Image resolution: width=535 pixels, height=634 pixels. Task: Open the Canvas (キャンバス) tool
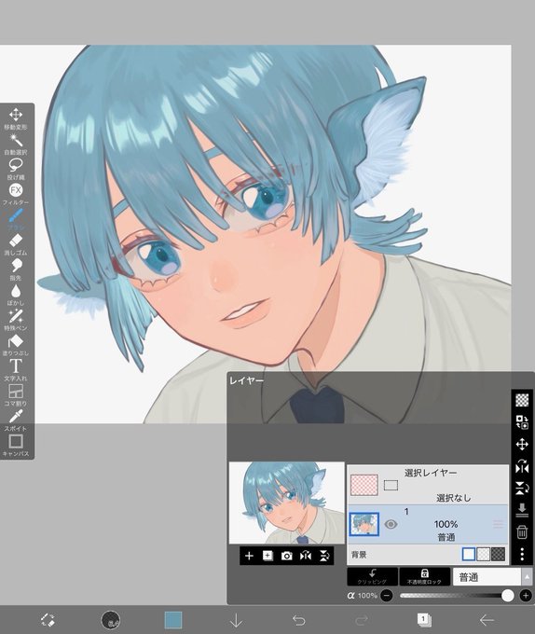coord(16,445)
